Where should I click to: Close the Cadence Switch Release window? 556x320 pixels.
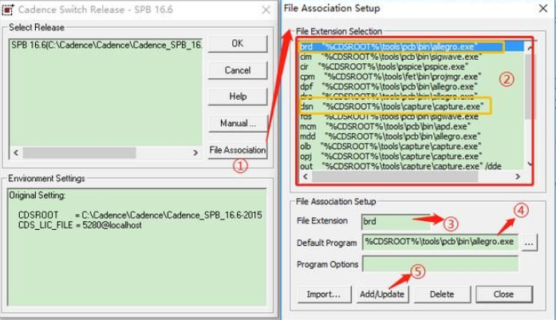point(266,10)
